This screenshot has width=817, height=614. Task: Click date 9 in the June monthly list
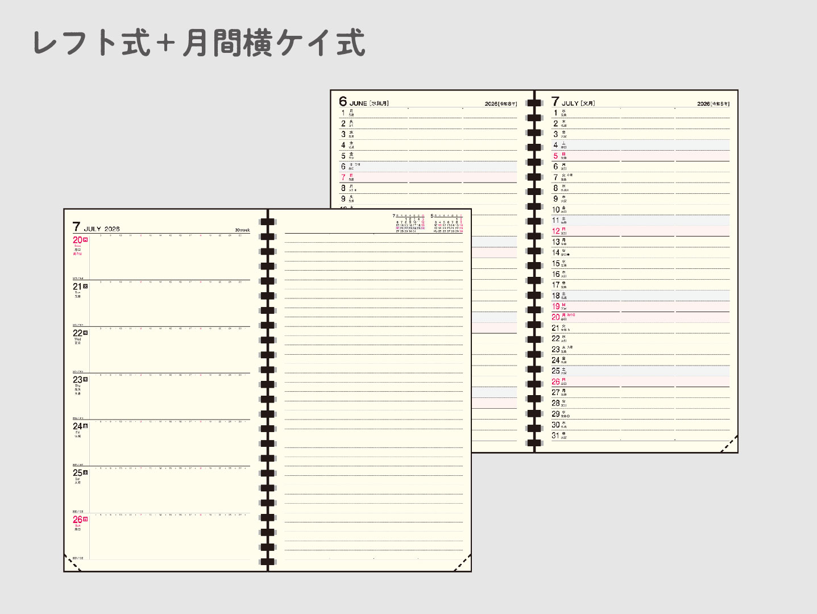click(343, 199)
